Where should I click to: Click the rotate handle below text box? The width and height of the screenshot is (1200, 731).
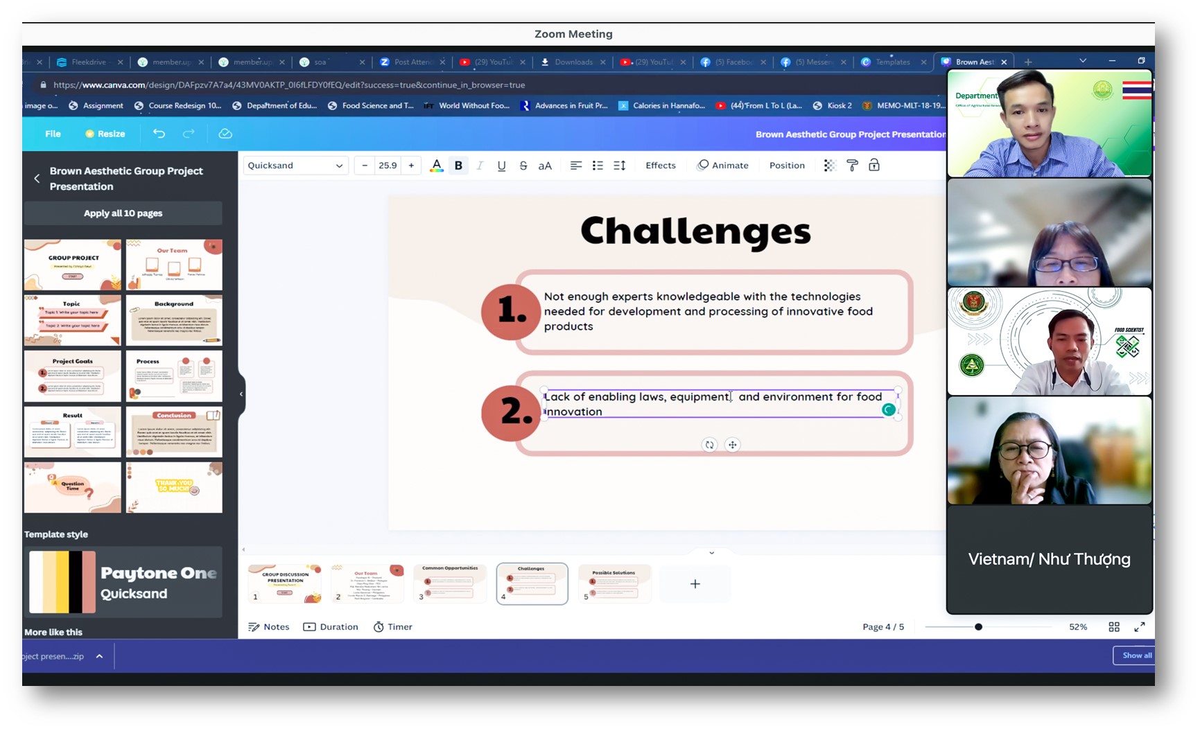click(709, 445)
